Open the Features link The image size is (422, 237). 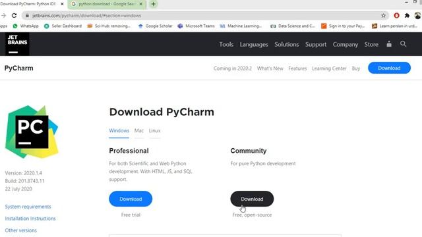297,68
